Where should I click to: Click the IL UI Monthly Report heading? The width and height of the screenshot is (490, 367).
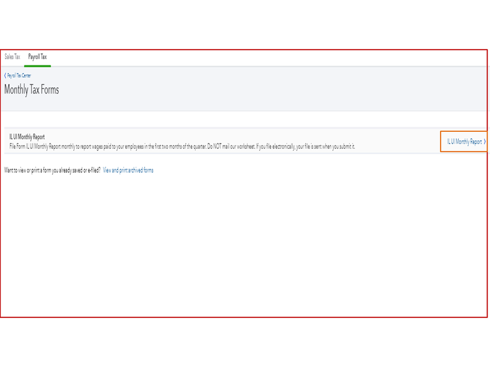27,137
